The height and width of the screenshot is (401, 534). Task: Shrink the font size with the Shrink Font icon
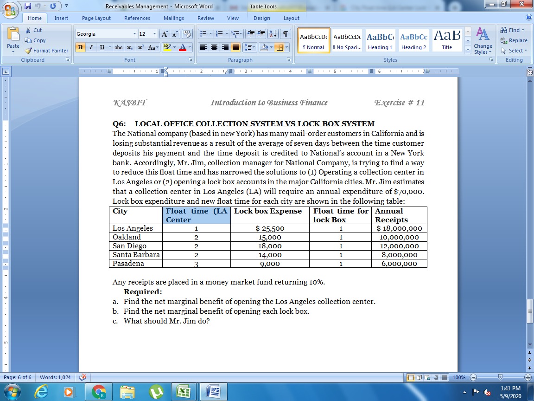175,34
